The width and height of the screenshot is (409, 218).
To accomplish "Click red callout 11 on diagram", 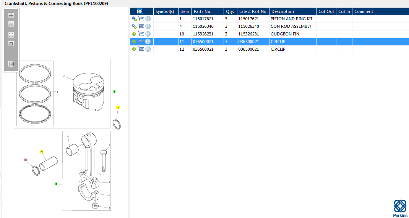I will tap(26, 160).
